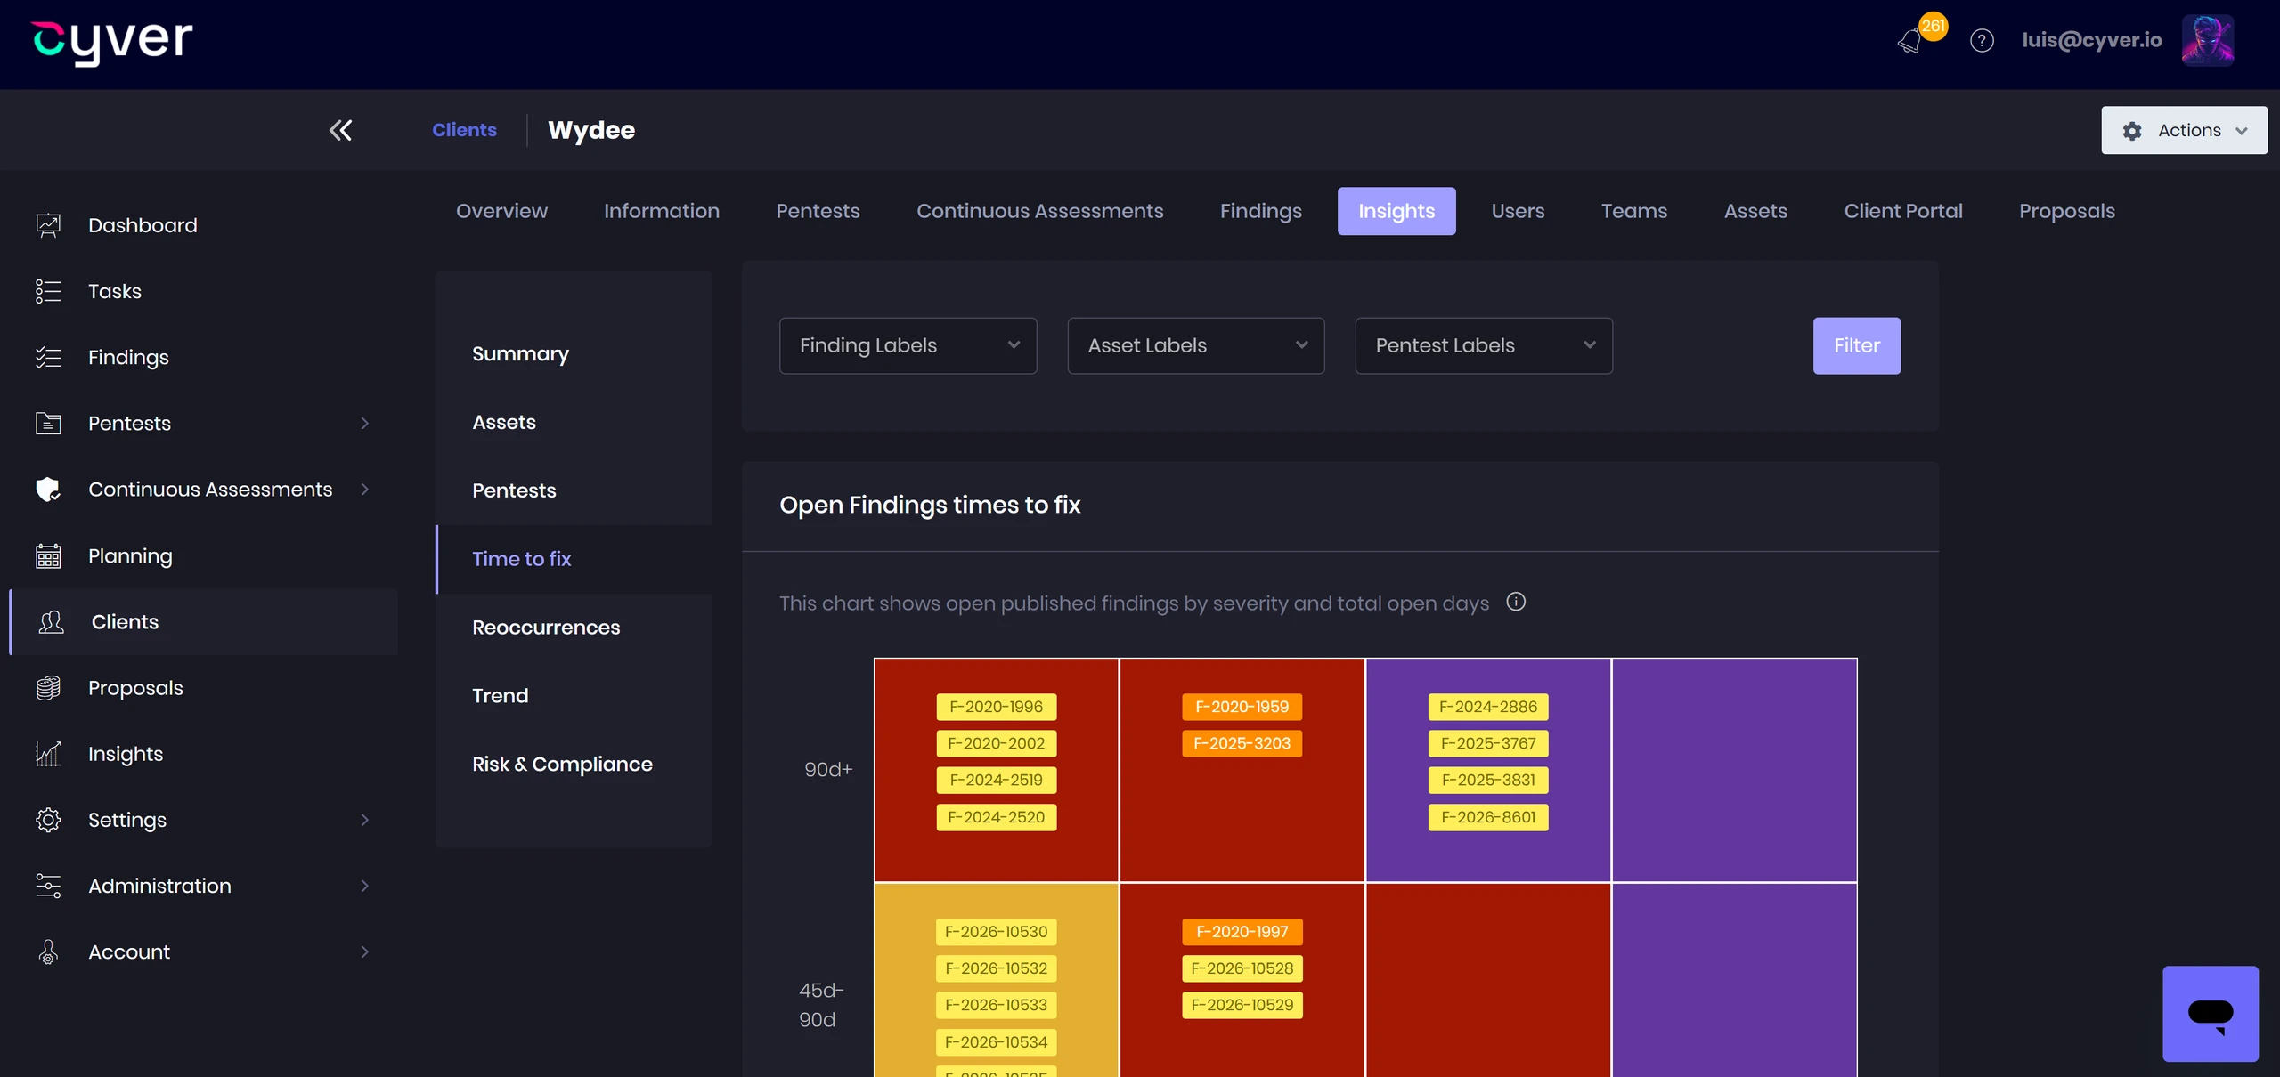The width and height of the screenshot is (2280, 1077).
Task: Expand the Account sidebar chevron
Action: click(364, 951)
